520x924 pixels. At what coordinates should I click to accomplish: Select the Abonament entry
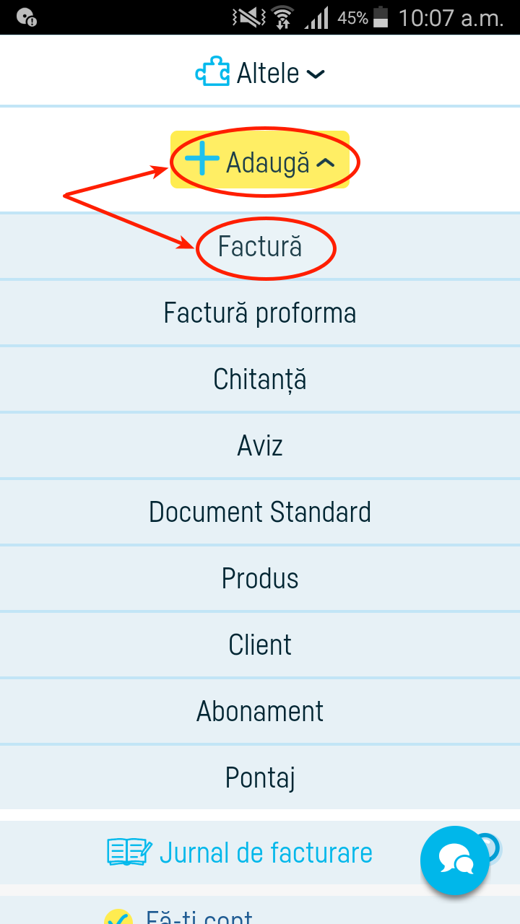(260, 710)
